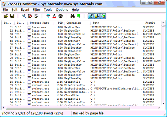Click the Open log file icon

coord(6,16)
